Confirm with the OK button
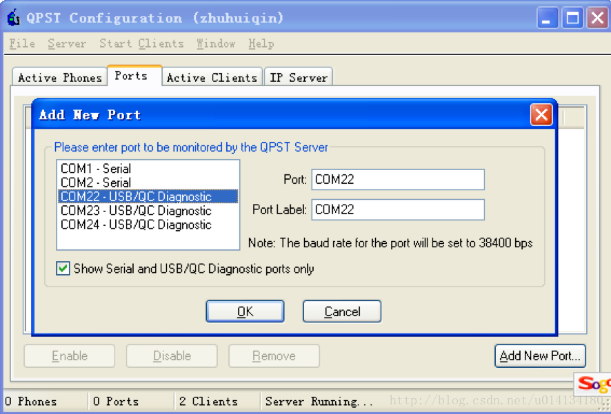 [x=245, y=311]
